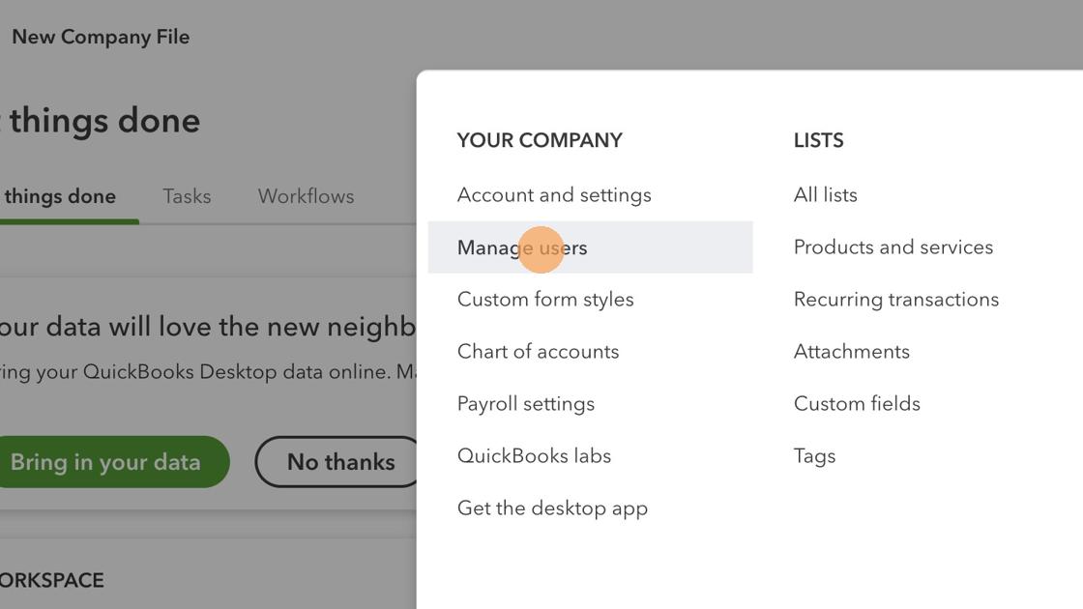This screenshot has height=609, width=1083.
Task: Select the Get things done tab
Action: click(x=60, y=196)
